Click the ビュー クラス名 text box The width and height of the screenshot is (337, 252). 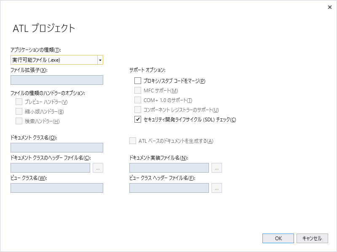pos(56,188)
